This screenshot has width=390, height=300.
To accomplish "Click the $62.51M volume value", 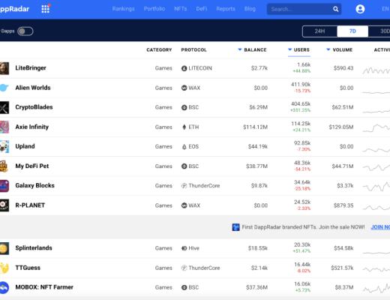I will [343, 107].
